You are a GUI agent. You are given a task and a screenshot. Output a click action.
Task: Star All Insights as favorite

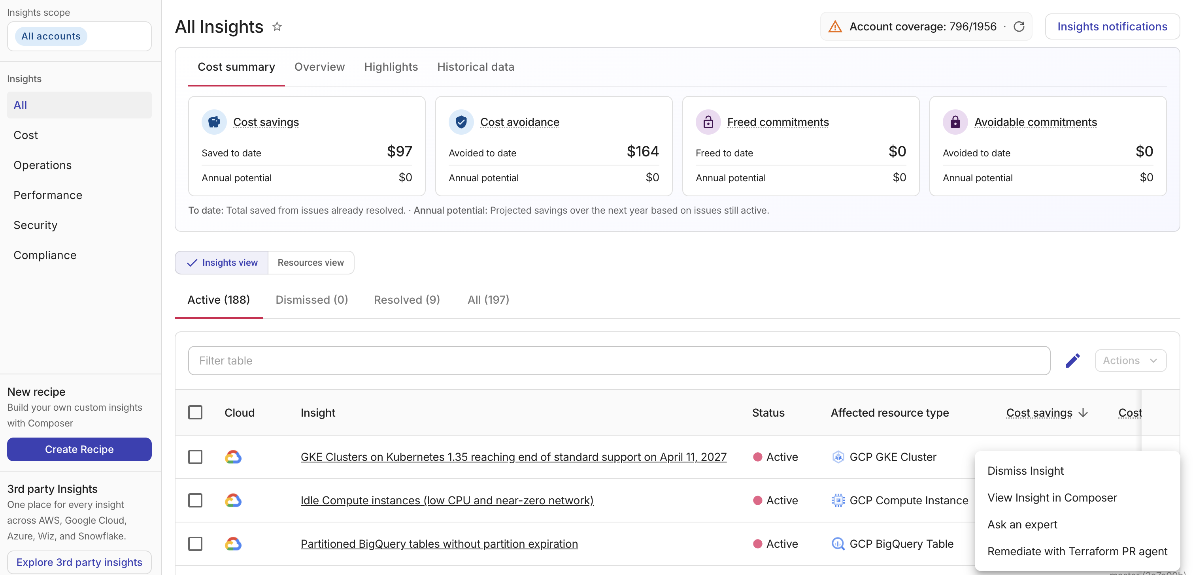click(277, 26)
